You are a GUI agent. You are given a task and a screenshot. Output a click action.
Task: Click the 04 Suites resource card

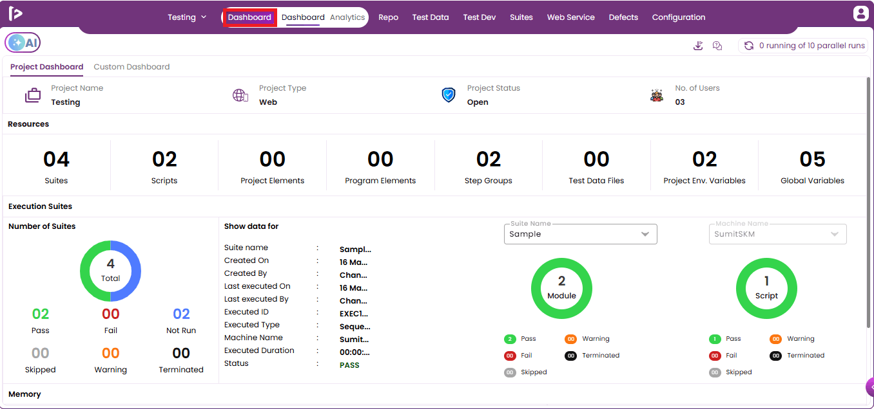pos(57,165)
